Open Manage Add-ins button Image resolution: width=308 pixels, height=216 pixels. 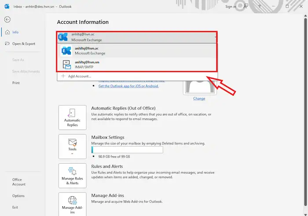tap(73, 204)
